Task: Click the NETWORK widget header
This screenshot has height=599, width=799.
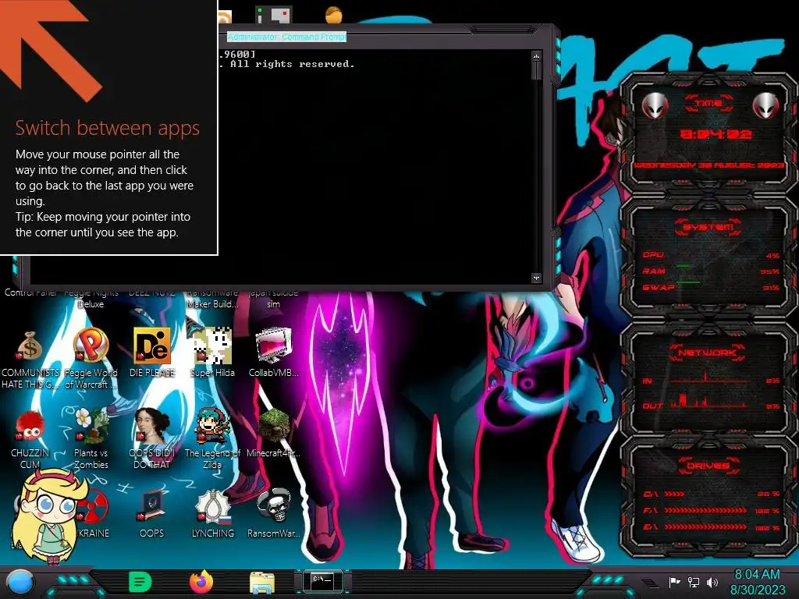Action: 707,352
